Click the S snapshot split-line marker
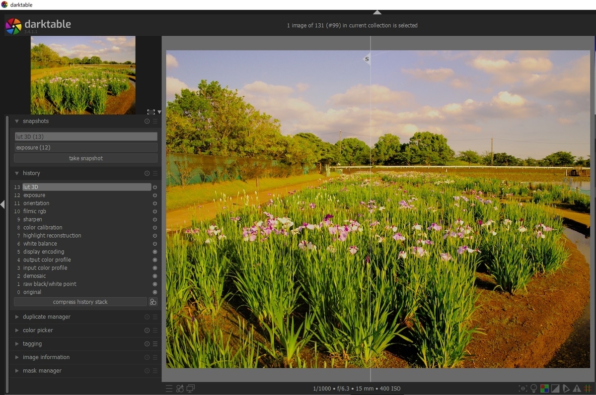596x395 pixels. [x=367, y=59]
